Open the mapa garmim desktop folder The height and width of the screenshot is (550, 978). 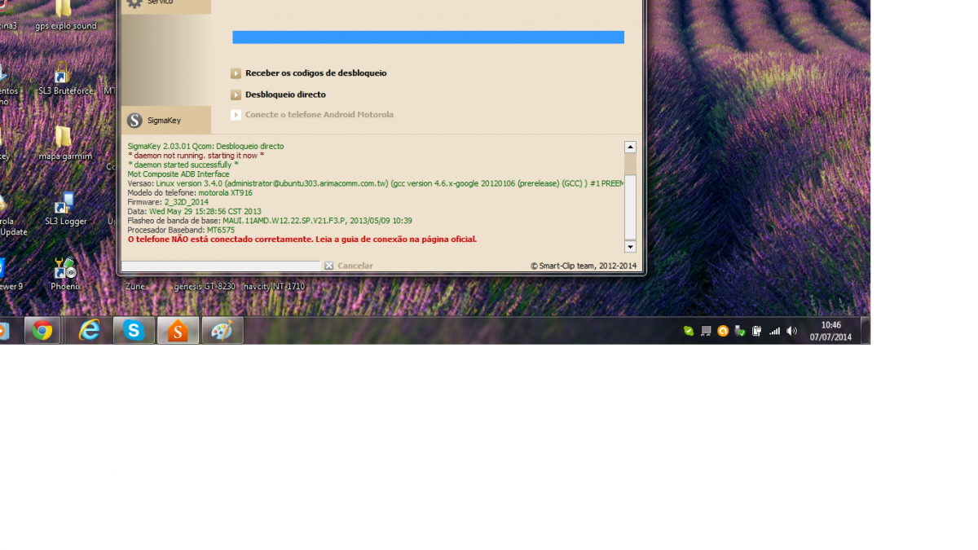pos(65,144)
